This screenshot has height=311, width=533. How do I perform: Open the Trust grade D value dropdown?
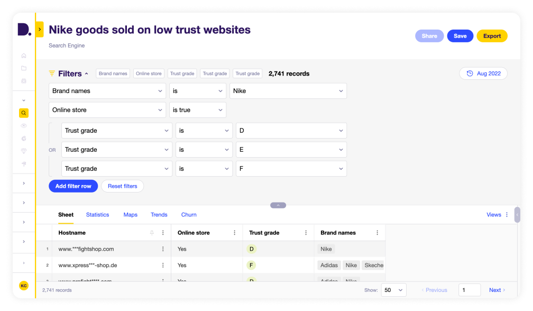[x=291, y=131]
